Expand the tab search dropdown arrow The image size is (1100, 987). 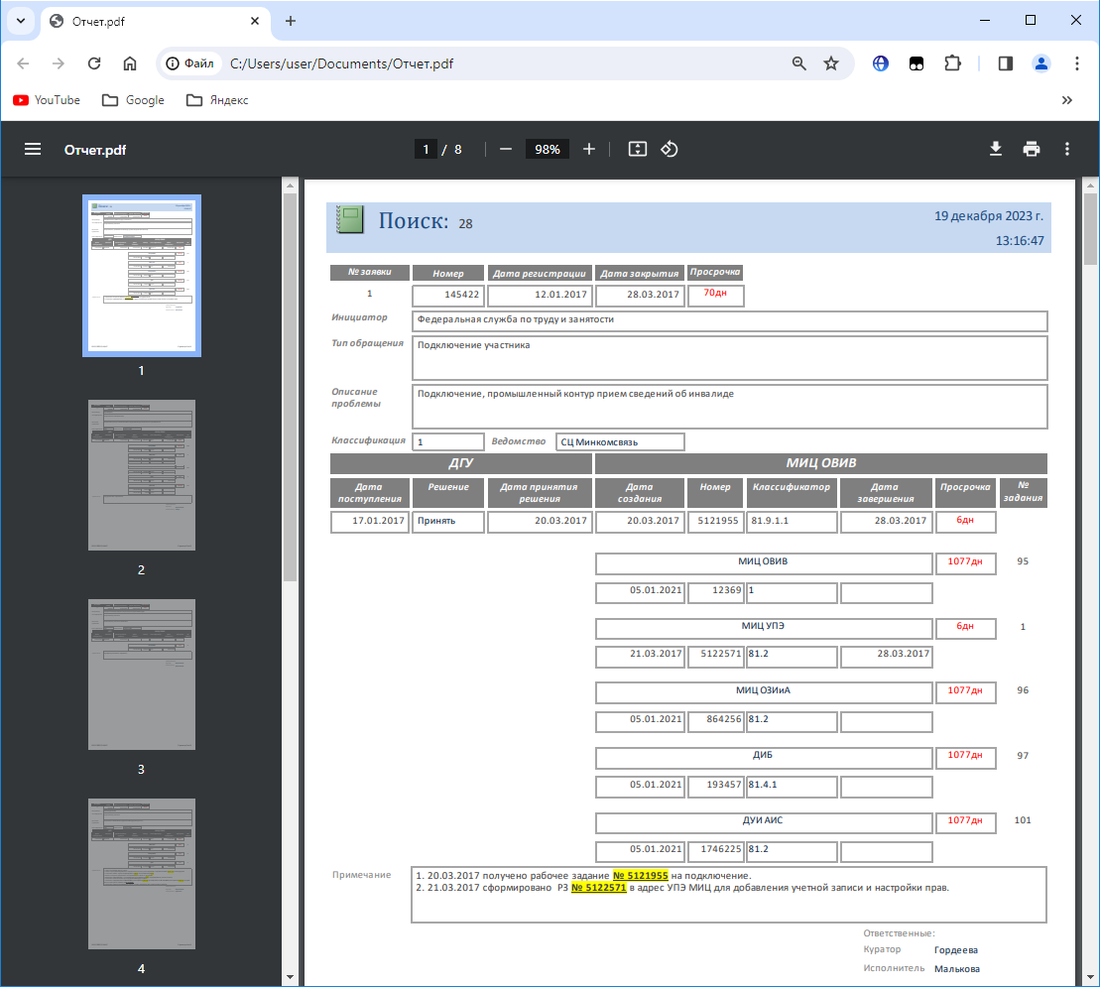(21, 21)
